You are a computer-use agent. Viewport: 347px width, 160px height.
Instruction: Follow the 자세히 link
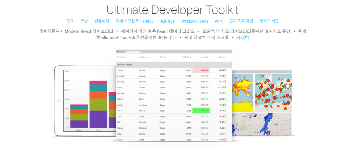pyautogui.click(x=242, y=37)
